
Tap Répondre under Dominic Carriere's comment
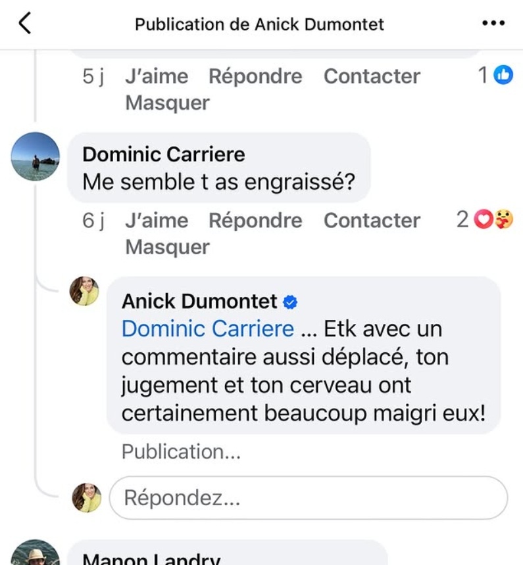click(x=255, y=221)
